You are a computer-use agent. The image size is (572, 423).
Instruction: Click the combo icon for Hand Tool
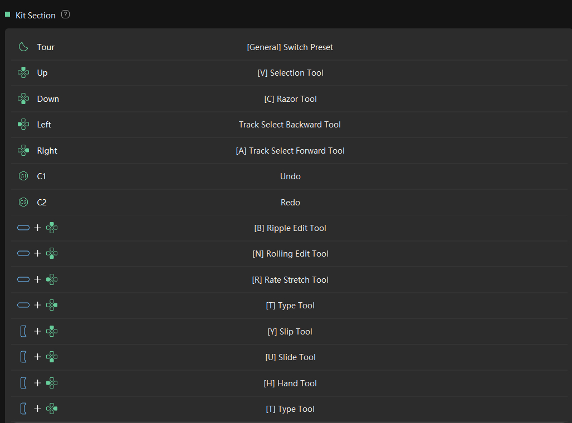(38, 383)
